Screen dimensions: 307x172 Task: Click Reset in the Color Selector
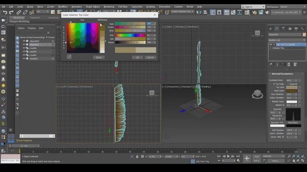click(99, 57)
